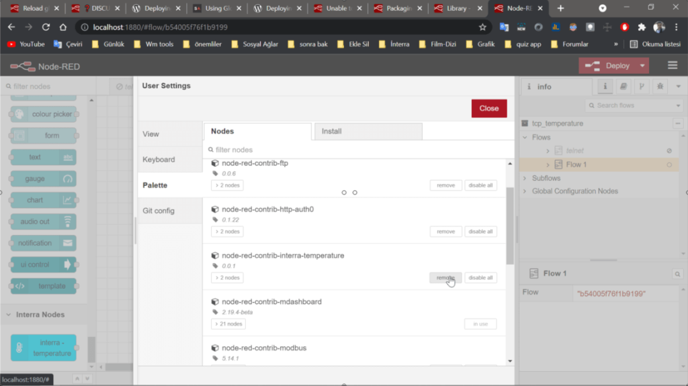Click the search icon beside Flow 1 info

pyautogui.click(x=677, y=274)
